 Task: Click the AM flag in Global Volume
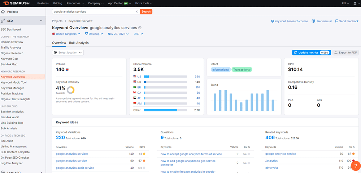point(135,103)
